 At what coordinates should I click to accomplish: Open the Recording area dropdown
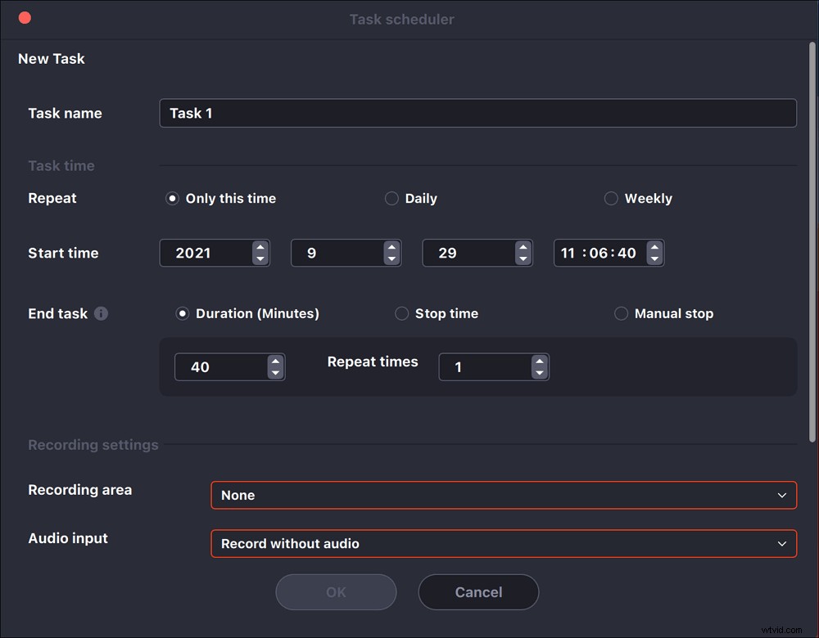coord(503,495)
